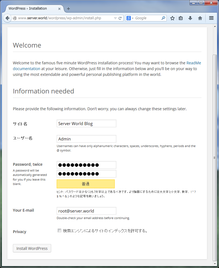Bookmark this page with the star icon

172,18
